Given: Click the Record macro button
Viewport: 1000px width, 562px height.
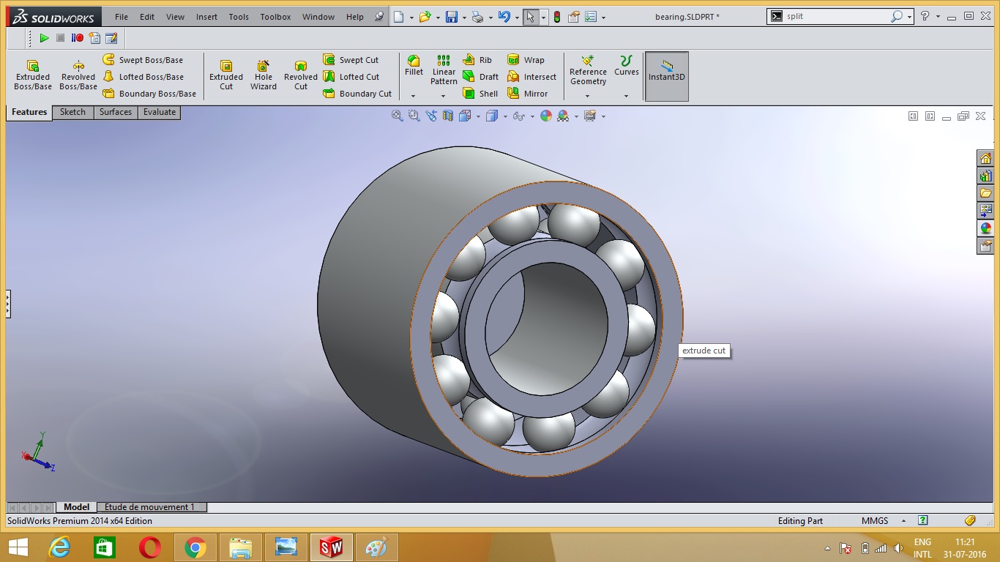Looking at the screenshot, I should 77,38.
